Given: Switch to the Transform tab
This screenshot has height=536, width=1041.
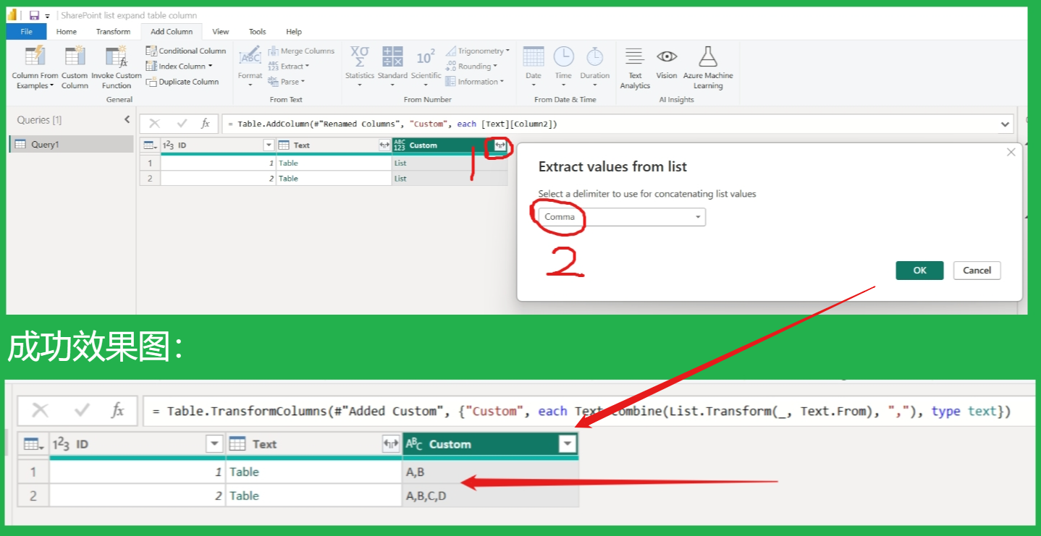Looking at the screenshot, I should click(113, 32).
